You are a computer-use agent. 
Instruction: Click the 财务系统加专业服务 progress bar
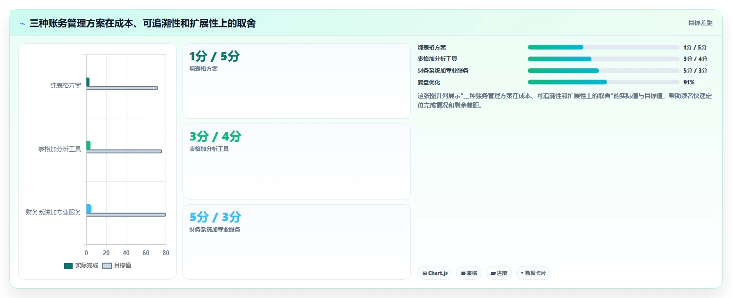603,71
